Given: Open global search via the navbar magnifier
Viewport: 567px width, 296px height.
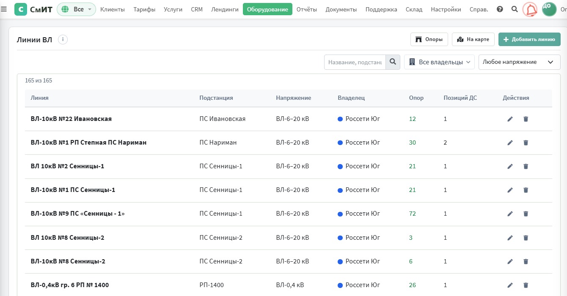Looking at the screenshot, I should 515,9.
